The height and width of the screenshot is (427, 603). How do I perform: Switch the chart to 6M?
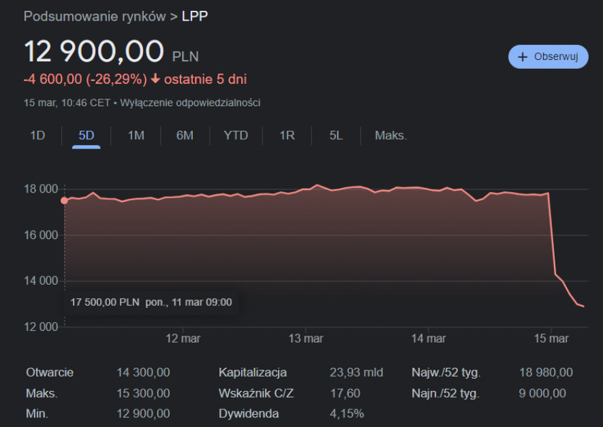185,136
